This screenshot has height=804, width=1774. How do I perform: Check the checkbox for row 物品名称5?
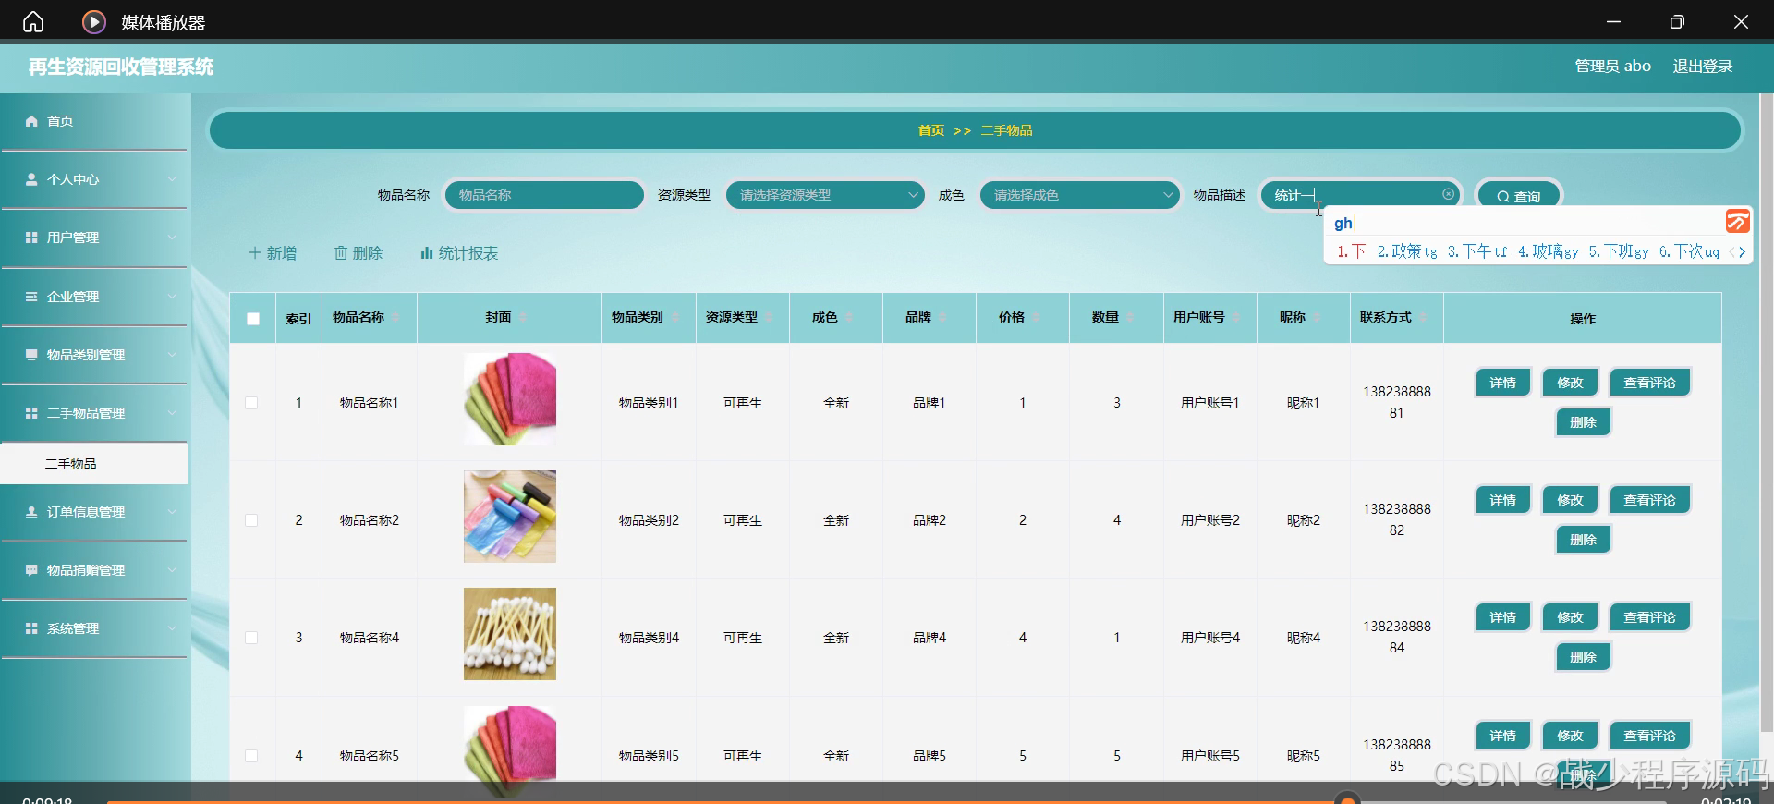[x=251, y=756]
